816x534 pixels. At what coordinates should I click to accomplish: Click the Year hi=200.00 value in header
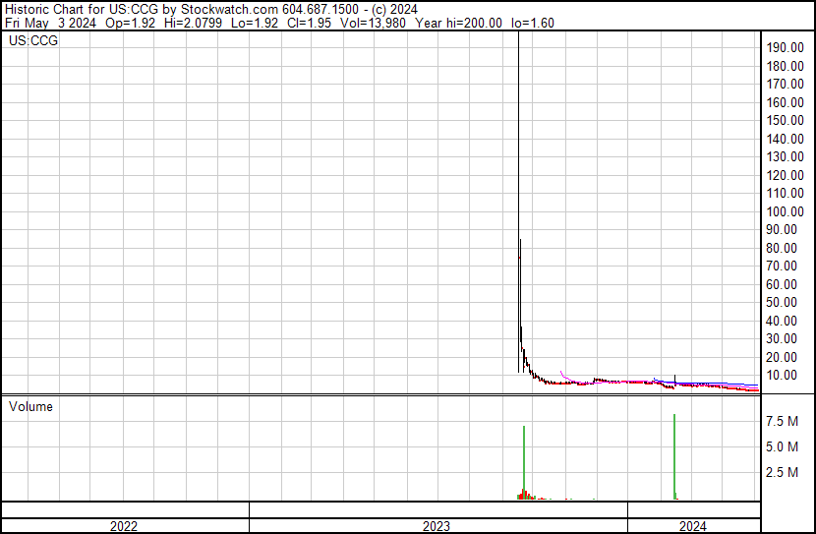click(458, 23)
